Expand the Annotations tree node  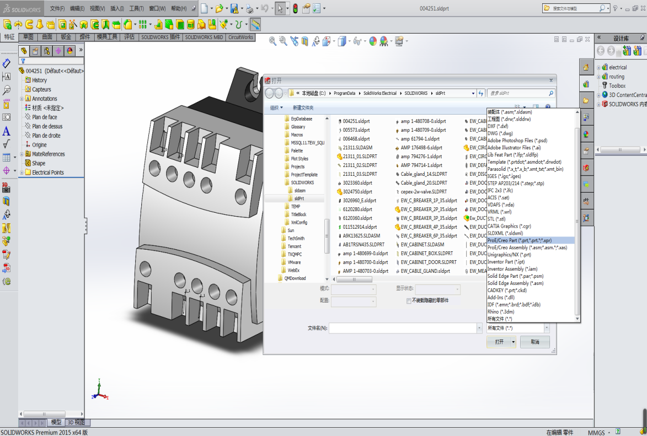[22, 99]
